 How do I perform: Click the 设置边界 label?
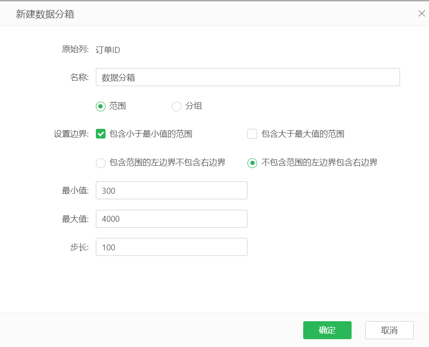[x=71, y=134]
